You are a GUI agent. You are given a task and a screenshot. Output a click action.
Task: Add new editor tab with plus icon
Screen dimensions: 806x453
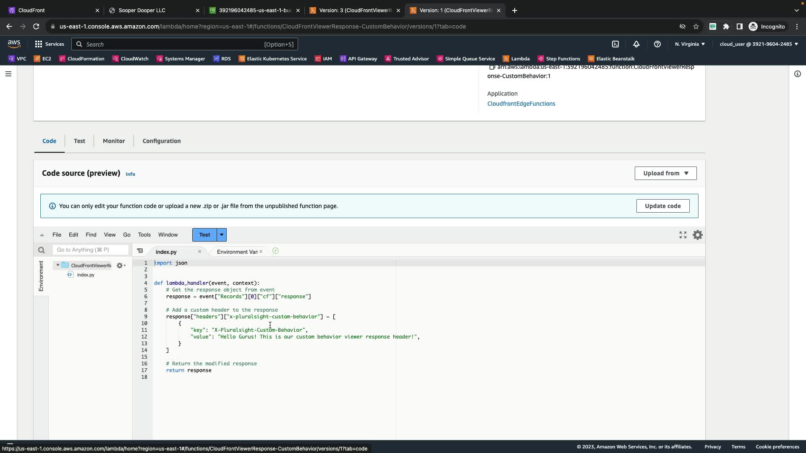tap(275, 251)
